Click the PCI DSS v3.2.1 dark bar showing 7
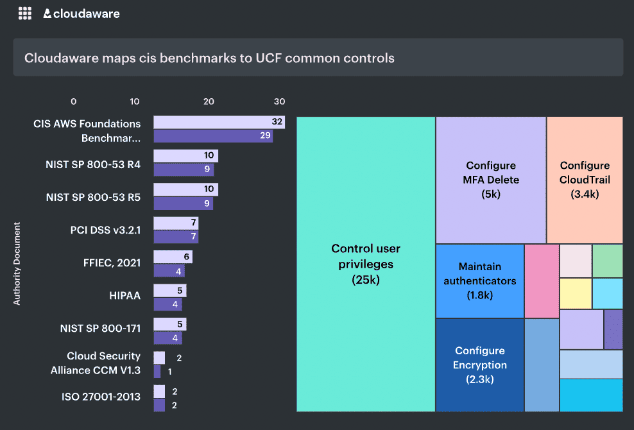The width and height of the screenshot is (634, 430). [x=176, y=237]
